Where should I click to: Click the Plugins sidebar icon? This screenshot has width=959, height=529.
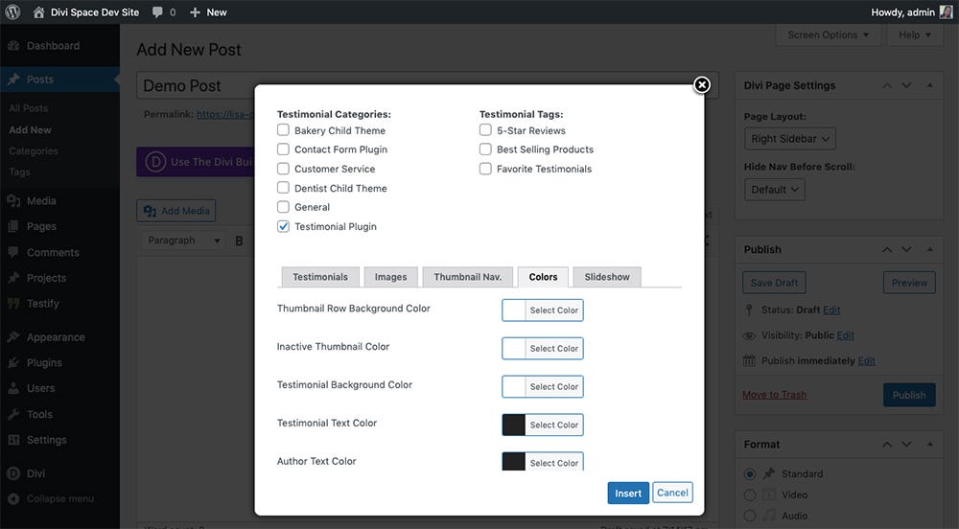pos(13,363)
